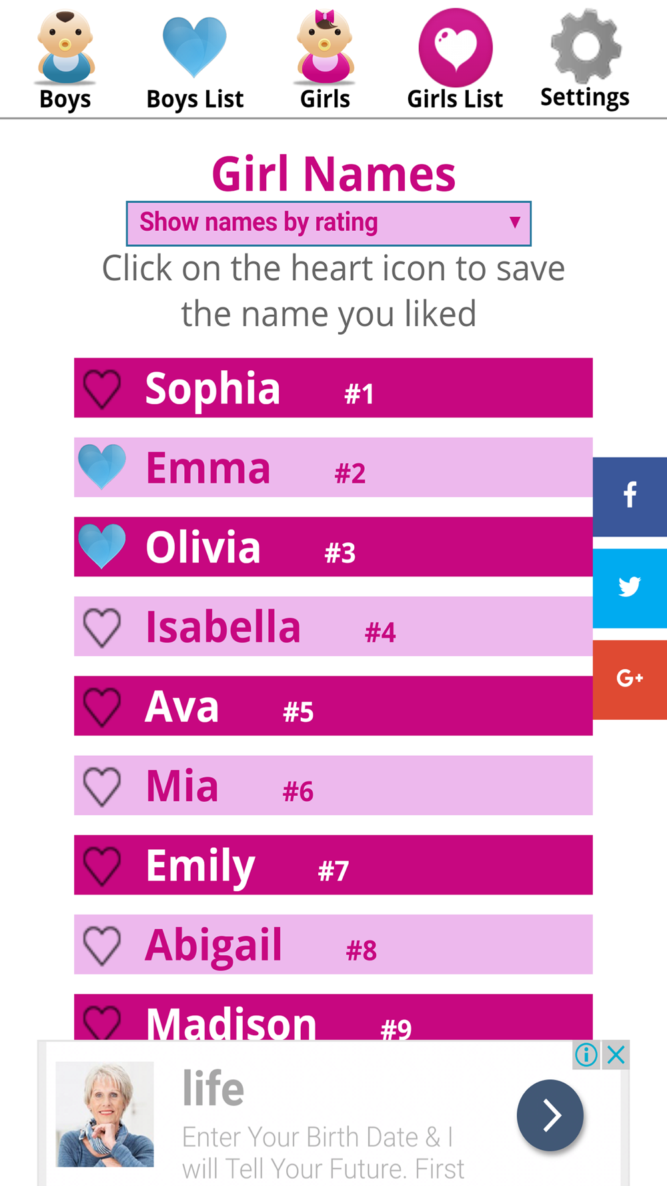The height and width of the screenshot is (1186, 667).
Task: Toggle heart beside Mia
Action: tap(102, 786)
